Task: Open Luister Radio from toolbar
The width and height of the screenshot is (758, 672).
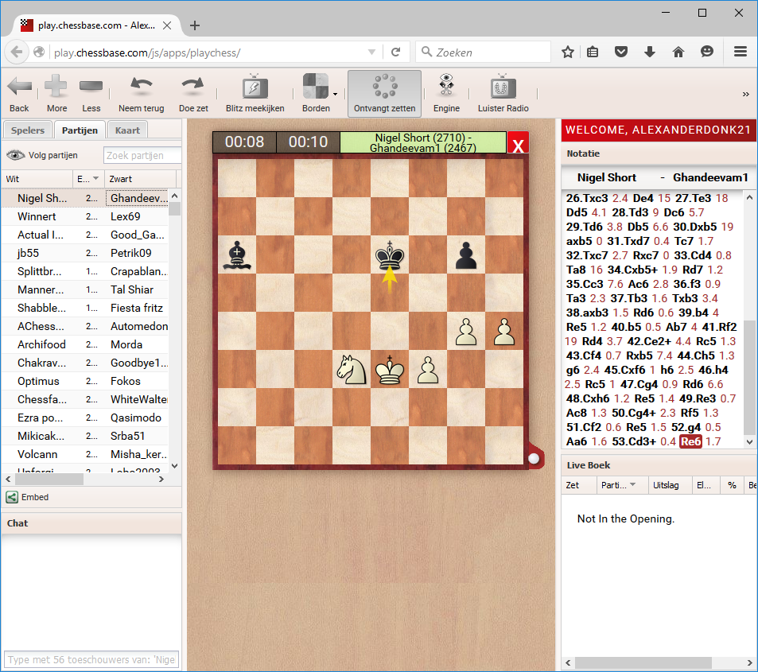Action: pyautogui.click(x=503, y=87)
